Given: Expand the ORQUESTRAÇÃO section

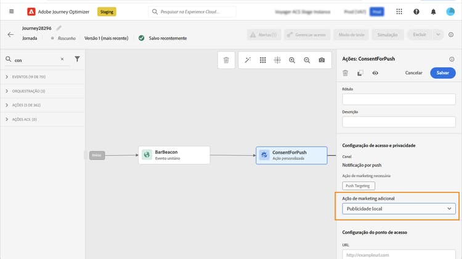Looking at the screenshot, I should [7, 91].
